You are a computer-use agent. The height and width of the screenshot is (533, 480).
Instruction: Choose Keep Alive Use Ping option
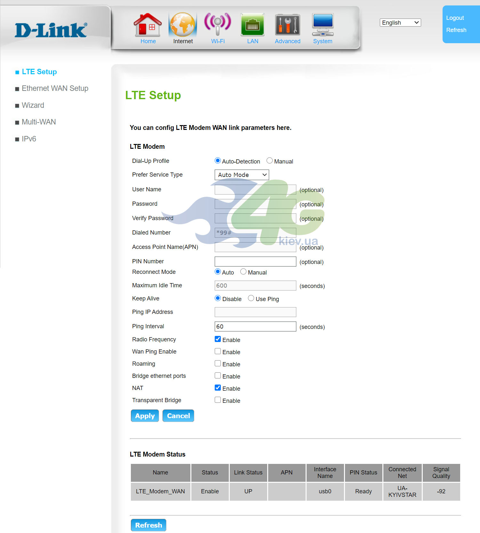pos(251,298)
